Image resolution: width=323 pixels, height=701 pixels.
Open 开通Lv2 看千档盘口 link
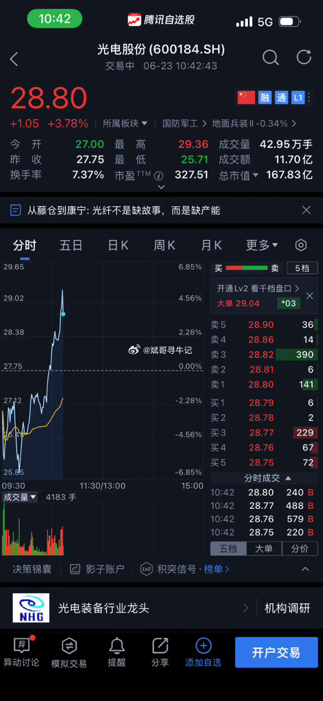258,288
